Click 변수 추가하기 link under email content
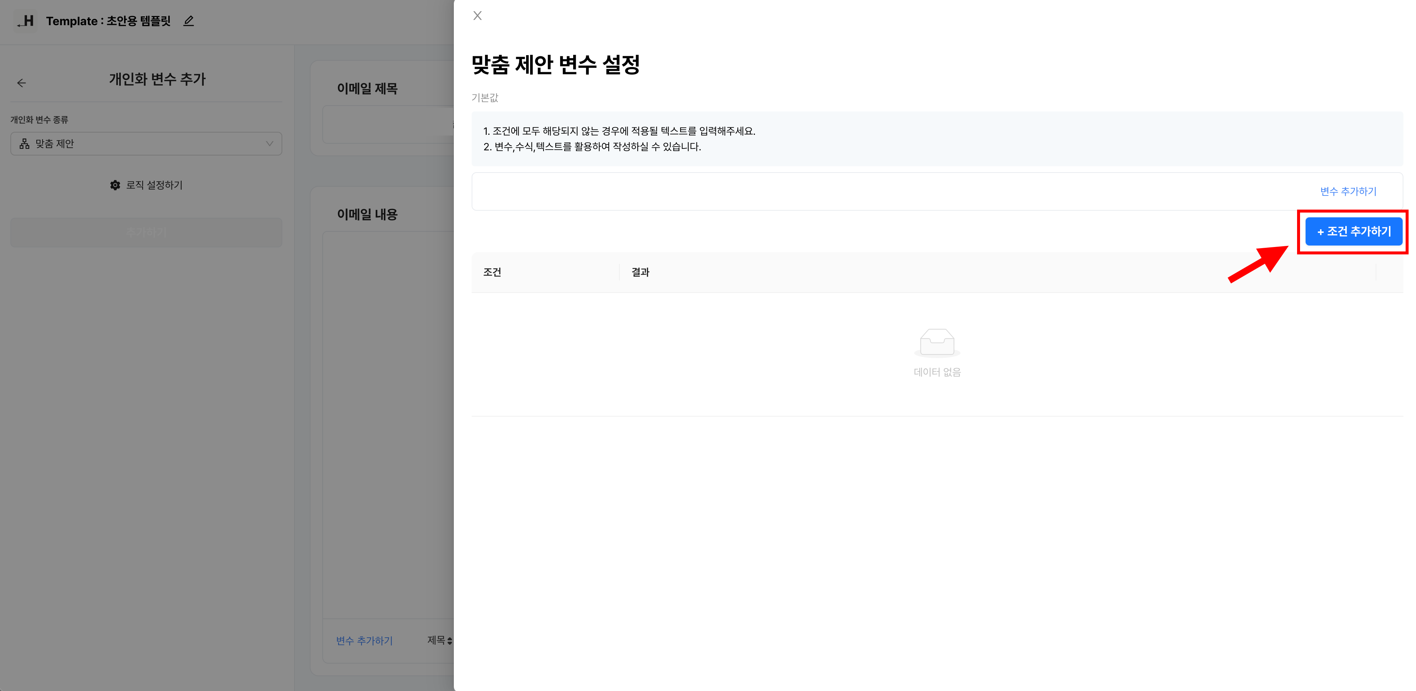 tap(365, 641)
